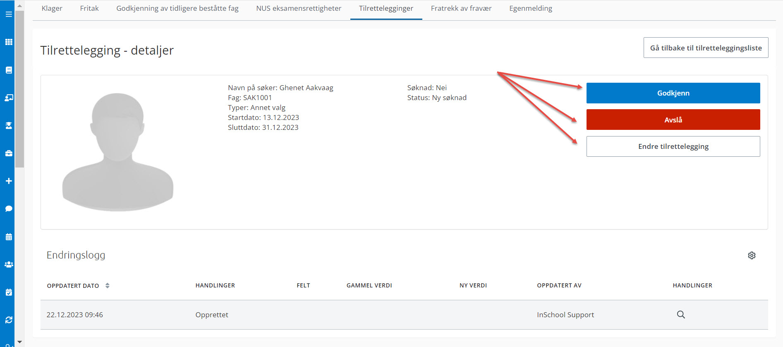This screenshot has height=347, width=783.
Task: Click the Status: Ny søknad text
Action: click(x=437, y=98)
